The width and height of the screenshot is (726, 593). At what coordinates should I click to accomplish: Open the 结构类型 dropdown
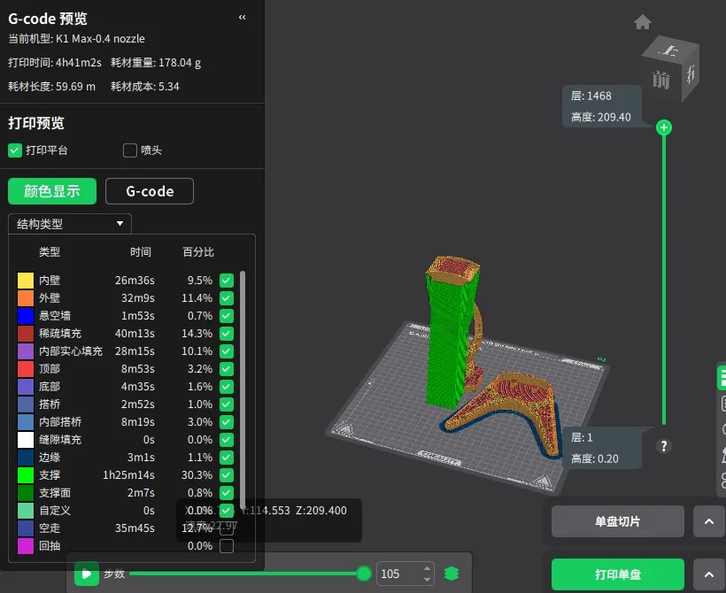tap(70, 224)
